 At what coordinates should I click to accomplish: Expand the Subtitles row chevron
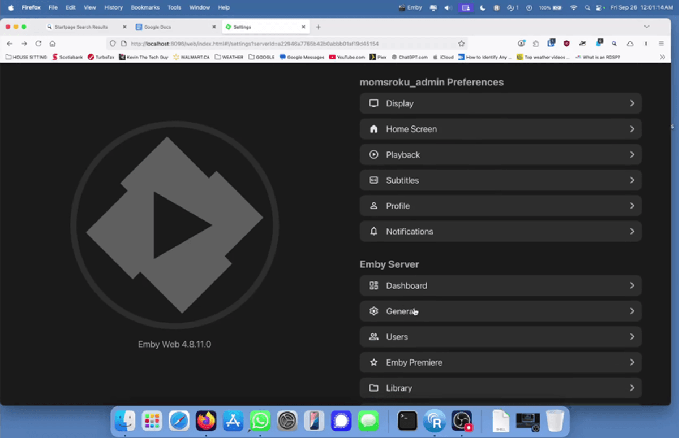[x=631, y=180]
